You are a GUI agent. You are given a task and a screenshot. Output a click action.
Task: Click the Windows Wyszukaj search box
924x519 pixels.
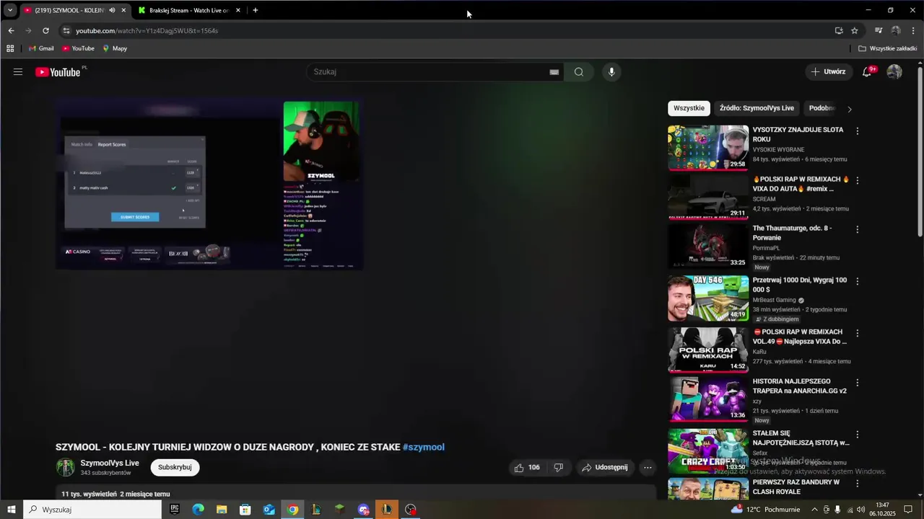(92, 510)
